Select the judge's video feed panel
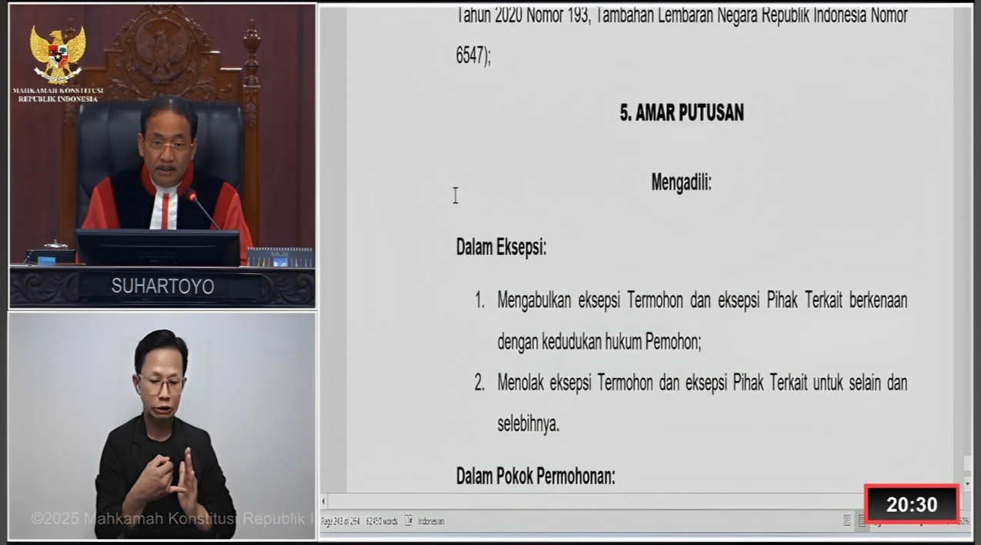Screen dimensions: 981x545 162,154
